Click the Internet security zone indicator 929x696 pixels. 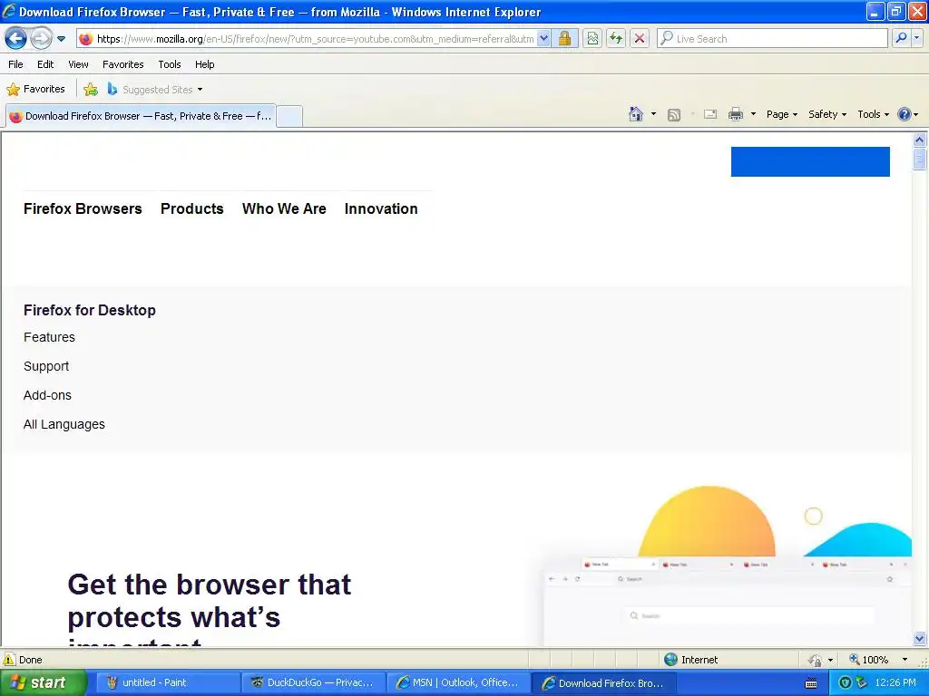click(x=690, y=660)
